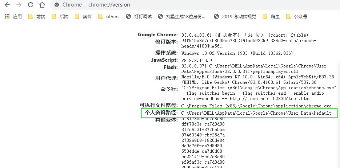Click the variation 273268f8-f820de84
Viewport: 340px width, 168px height.
[x=203, y=140]
